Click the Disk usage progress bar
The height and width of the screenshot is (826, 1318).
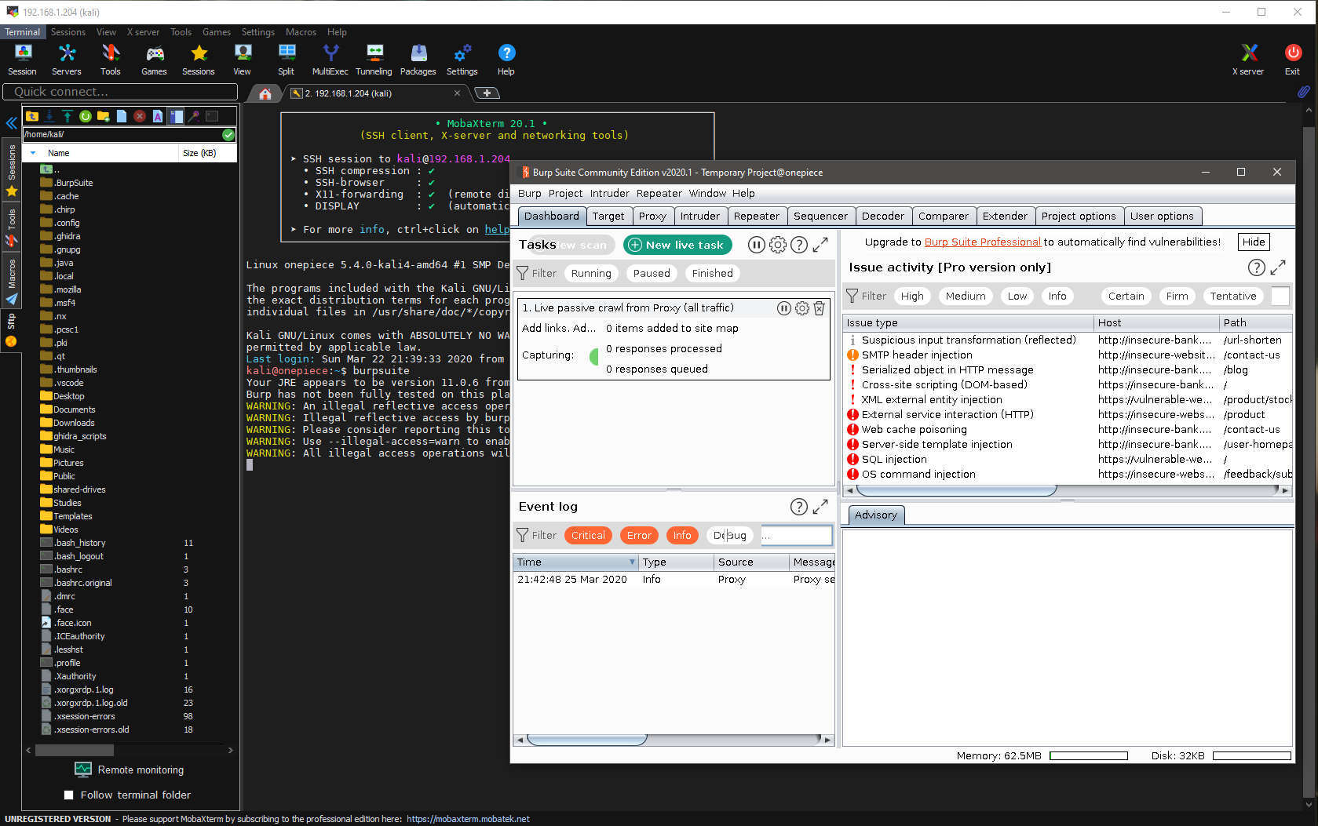pos(1252,756)
